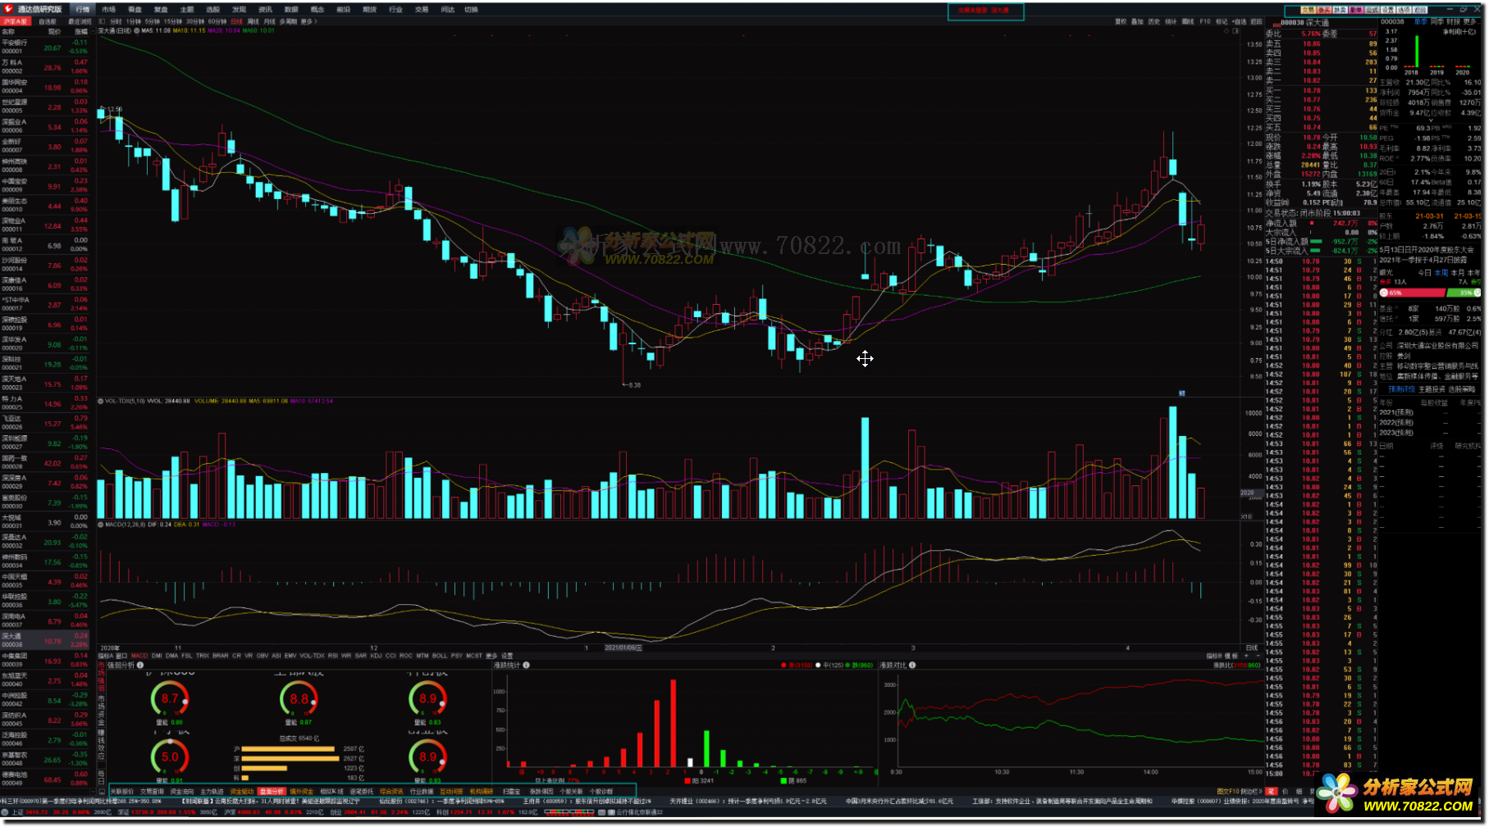The image size is (1489, 827).
Task: Select 德赛电池 row in stock list
Action: (x=45, y=778)
